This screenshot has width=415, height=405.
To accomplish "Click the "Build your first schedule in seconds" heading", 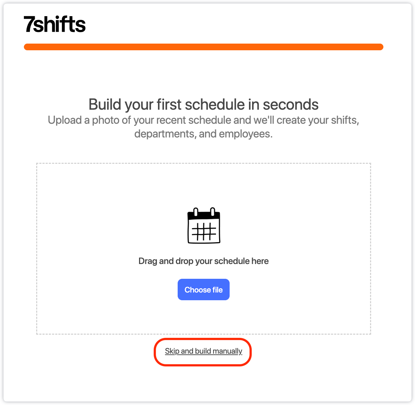I will click(x=203, y=104).
